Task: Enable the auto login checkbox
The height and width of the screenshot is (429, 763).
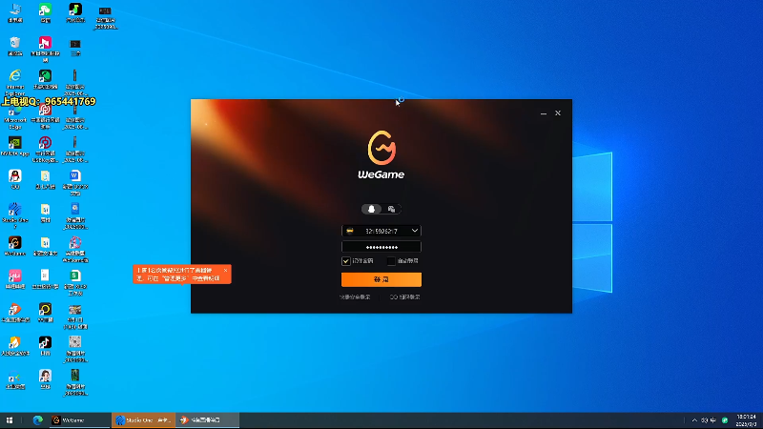Action: click(x=391, y=261)
